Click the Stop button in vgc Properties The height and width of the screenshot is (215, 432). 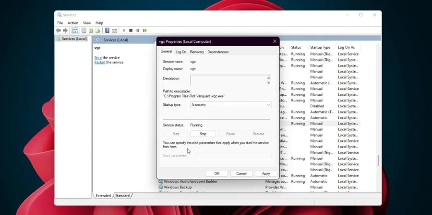[x=203, y=134]
